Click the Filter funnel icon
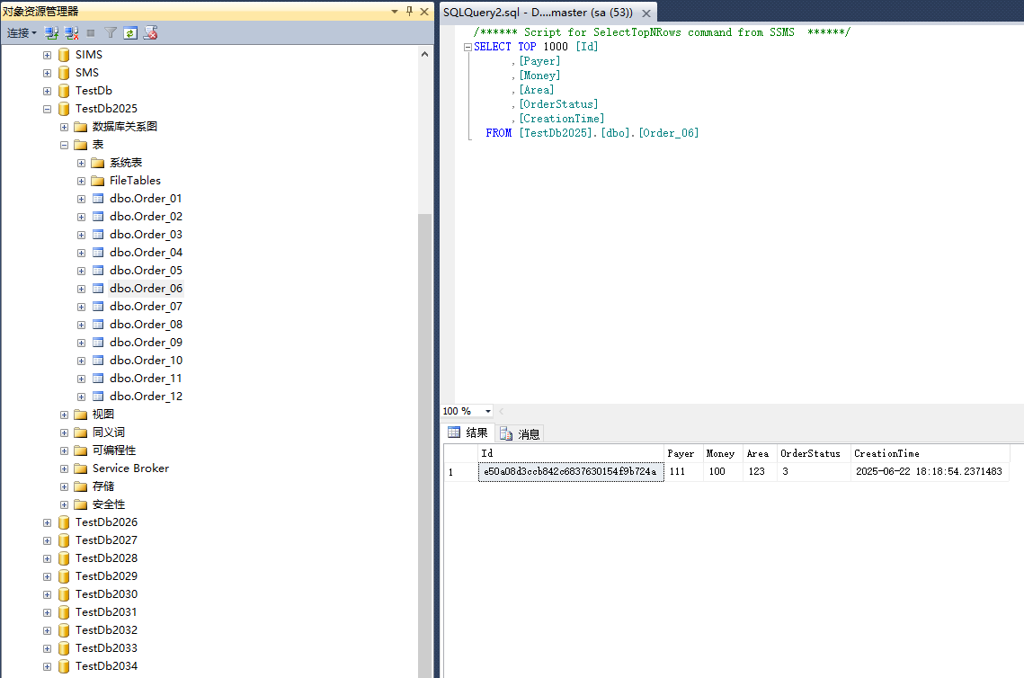Screen dimensions: 1024x678 pos(111,32)
